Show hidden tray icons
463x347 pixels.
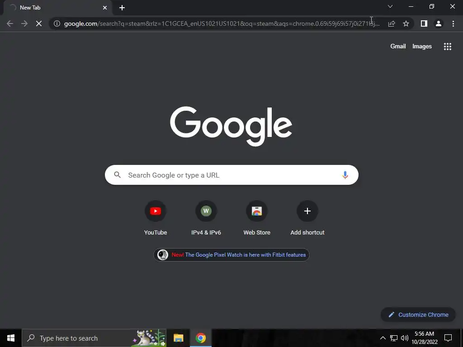383,338
